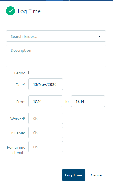The height and width of the screenshot is (189, 113).
Task: Click the Billable* field label
Action: [x=18, y=133]
